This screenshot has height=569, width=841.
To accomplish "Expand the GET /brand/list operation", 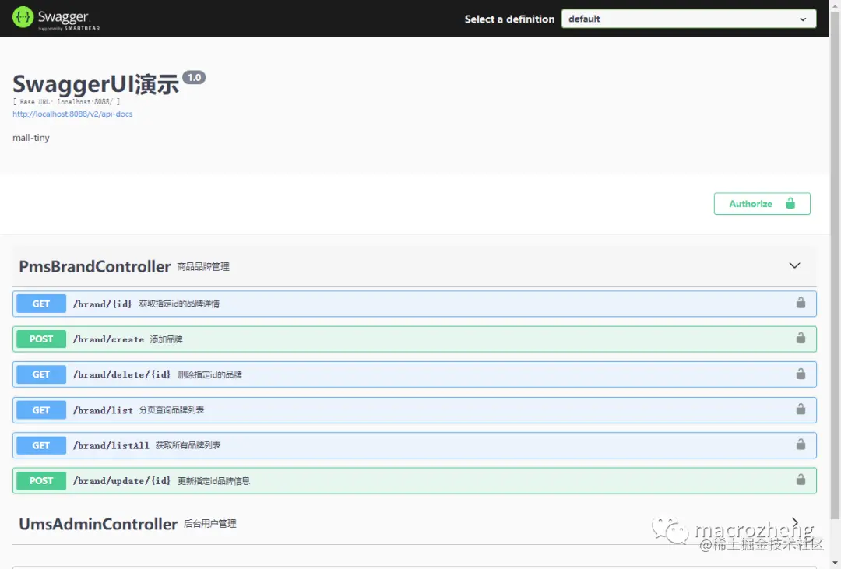I will (x=414, y=409).
